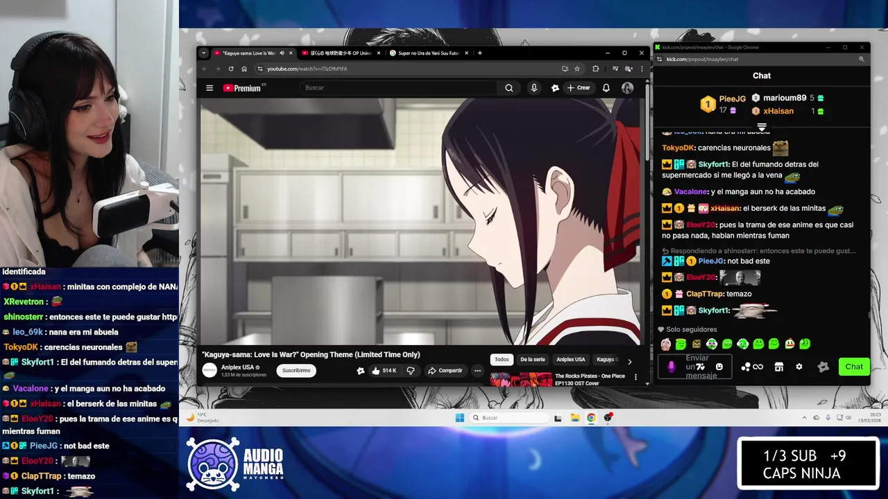Open YouTube notifications bell

pyautogui.click(x=606, y=88)
